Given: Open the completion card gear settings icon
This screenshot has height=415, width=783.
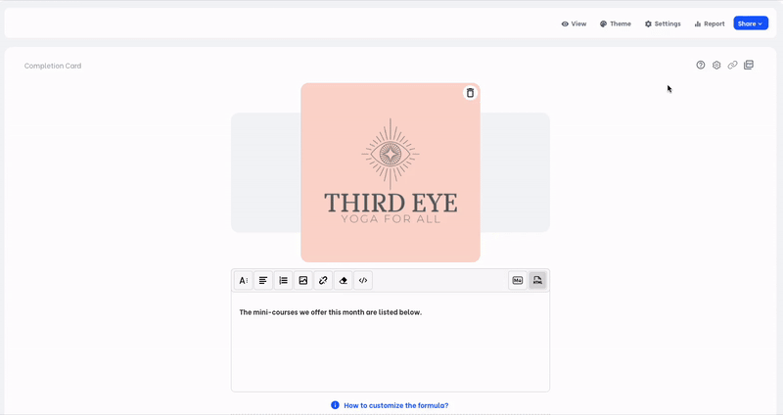Looking at the screenshot, I should pyautogui.click(x=716, y=65).
